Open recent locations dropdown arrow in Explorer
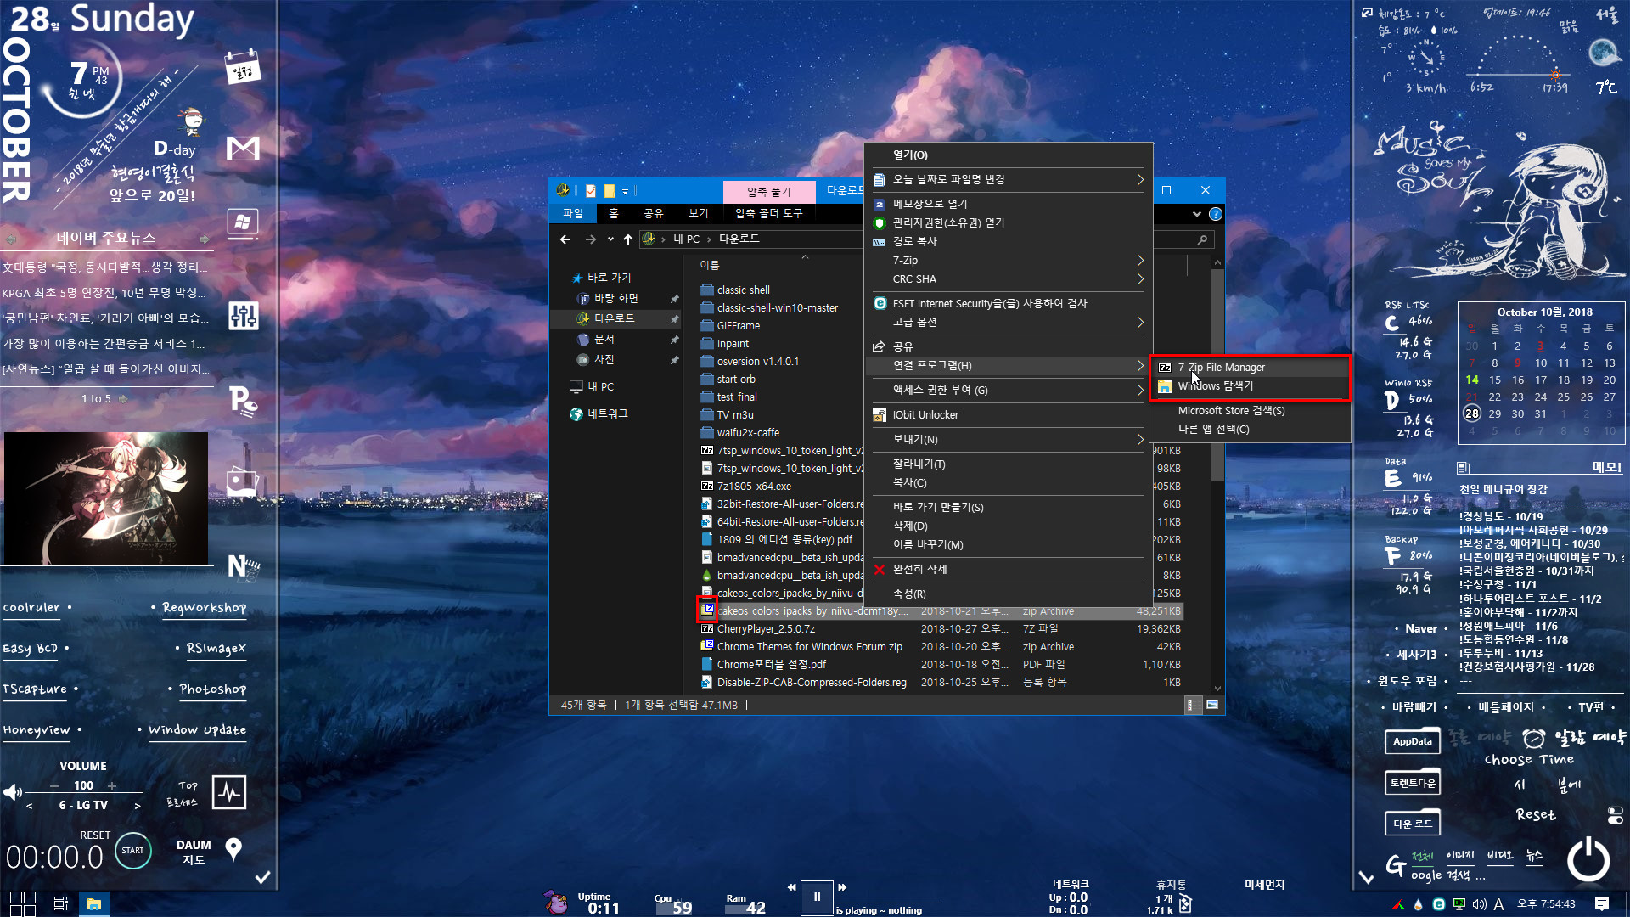 point(610,240)
